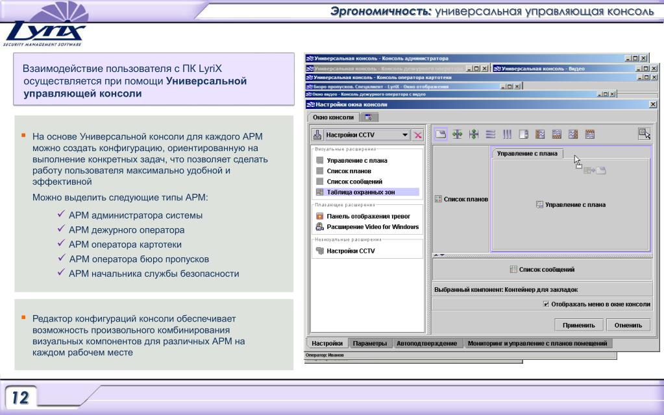Click the icon with brick wall on left
This screenshot has width=664, height=415.
click(540, 134)
